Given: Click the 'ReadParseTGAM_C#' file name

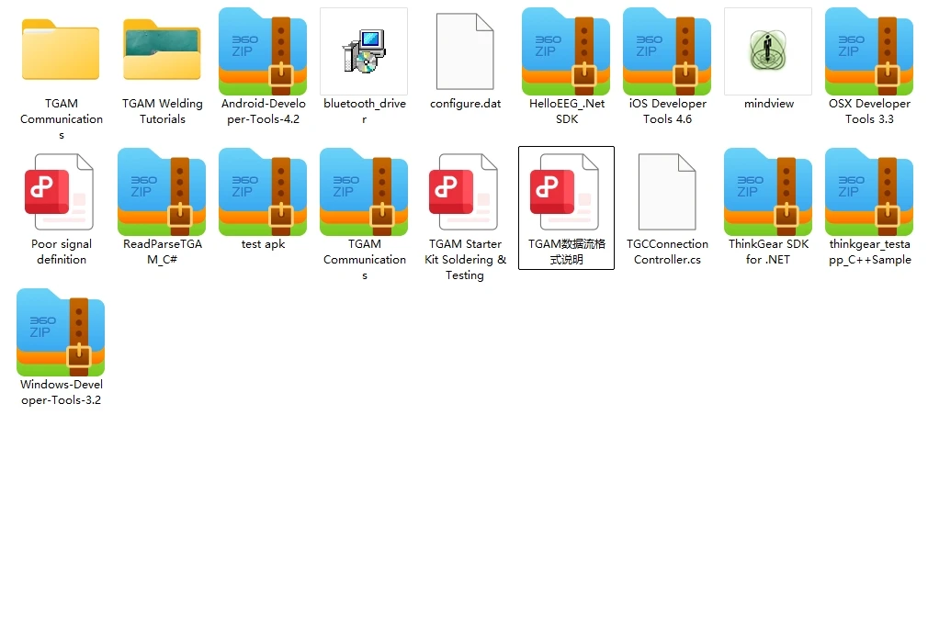Looking at the screenshot, I should click(x=162, y=252).
